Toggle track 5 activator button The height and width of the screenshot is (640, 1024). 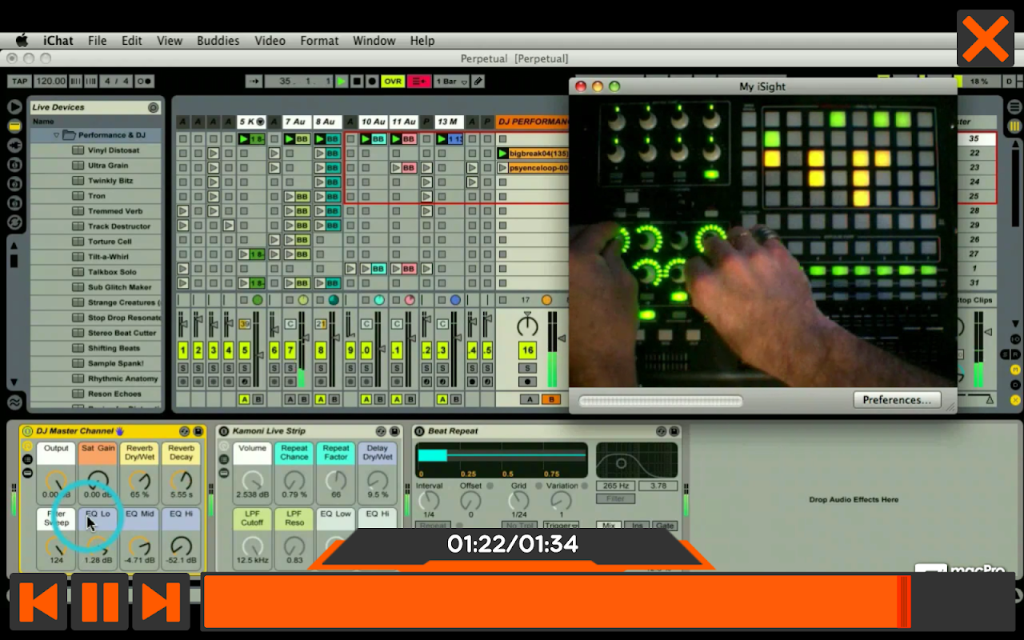[244, 351]
